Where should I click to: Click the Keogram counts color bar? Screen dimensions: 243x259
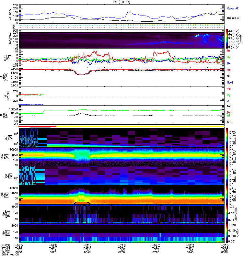click(x=227, y=39)
